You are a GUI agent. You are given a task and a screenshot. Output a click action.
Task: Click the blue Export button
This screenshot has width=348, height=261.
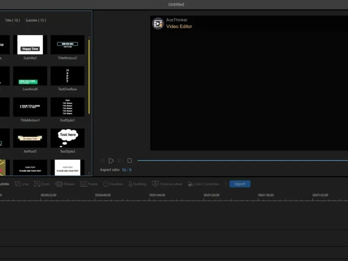pyautogui.click(x=240, y=184)
